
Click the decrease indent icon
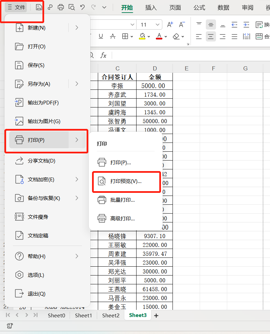234,24
